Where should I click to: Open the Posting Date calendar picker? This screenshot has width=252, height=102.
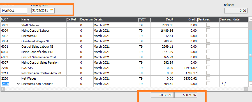[52, 11]
